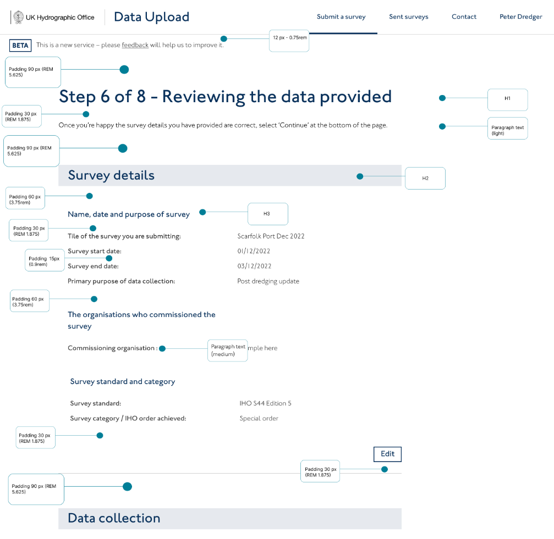This screenshot has width=554, height=539.
Task: Click the annotation dot beside the H2 label line
Action: [360, 176]
